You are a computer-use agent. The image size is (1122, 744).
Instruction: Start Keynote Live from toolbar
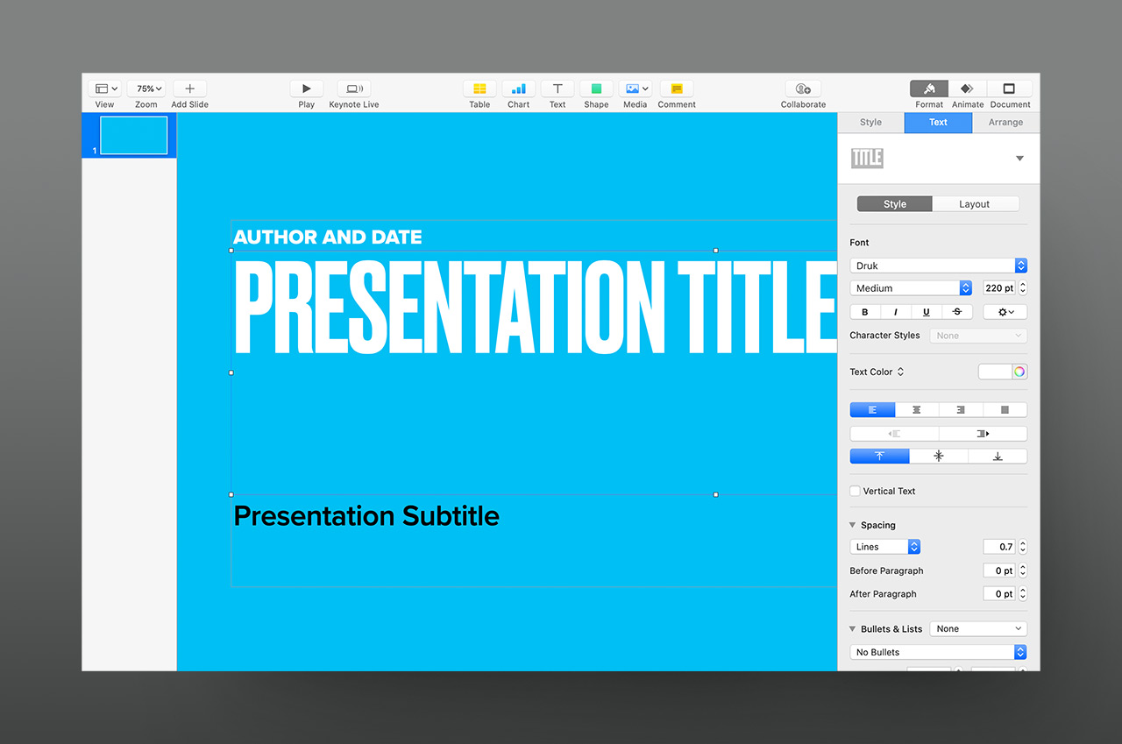point(354,89)
